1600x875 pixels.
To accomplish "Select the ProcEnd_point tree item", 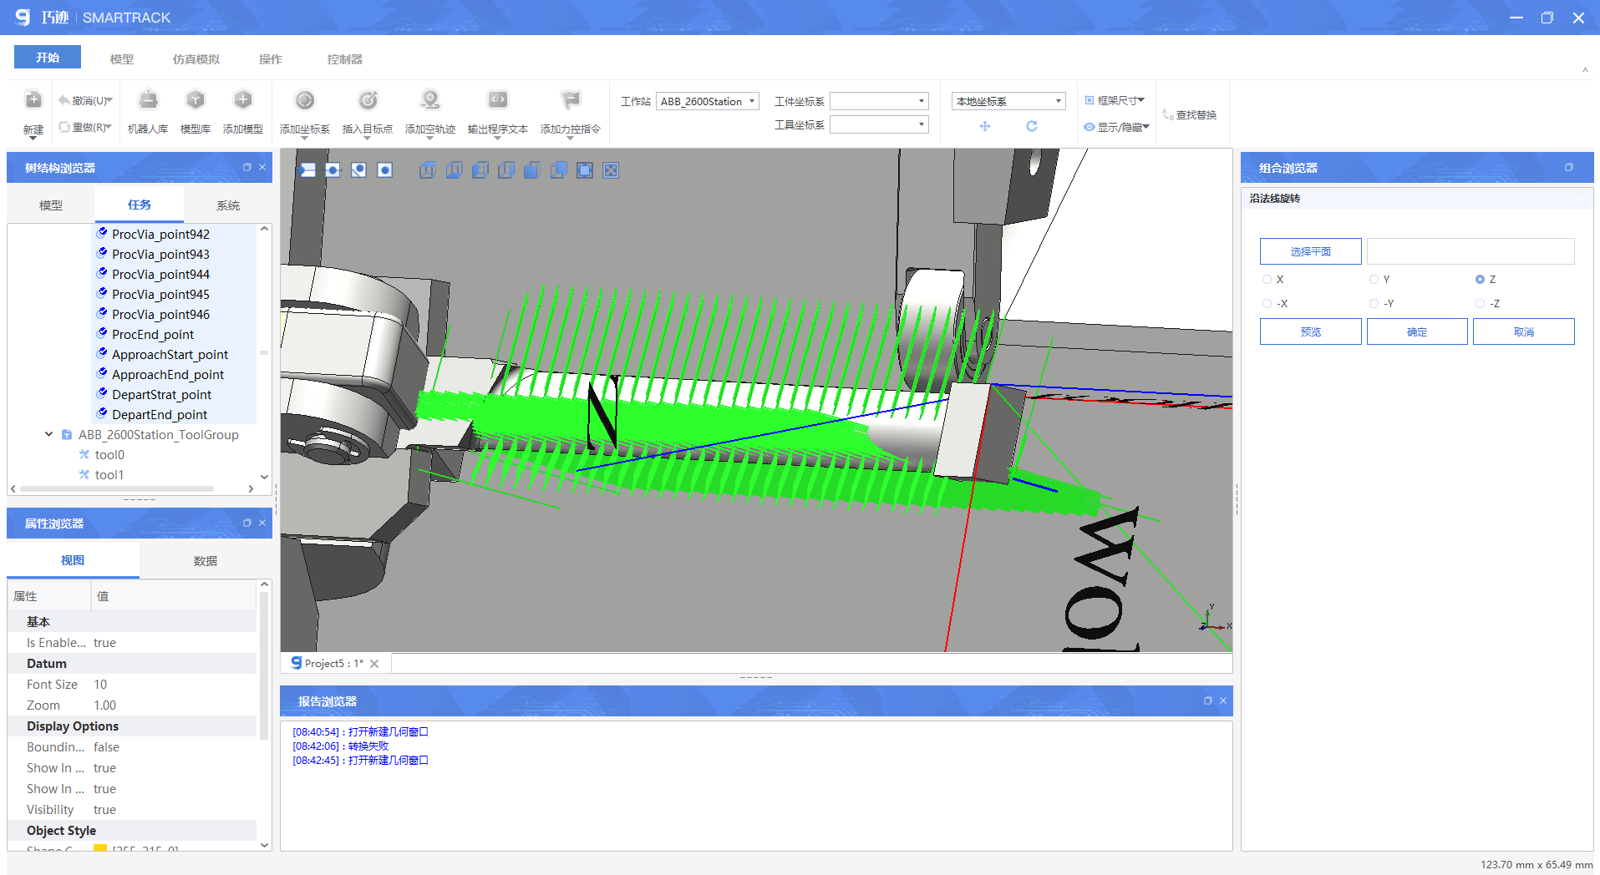I will click(x=153, y=335).
